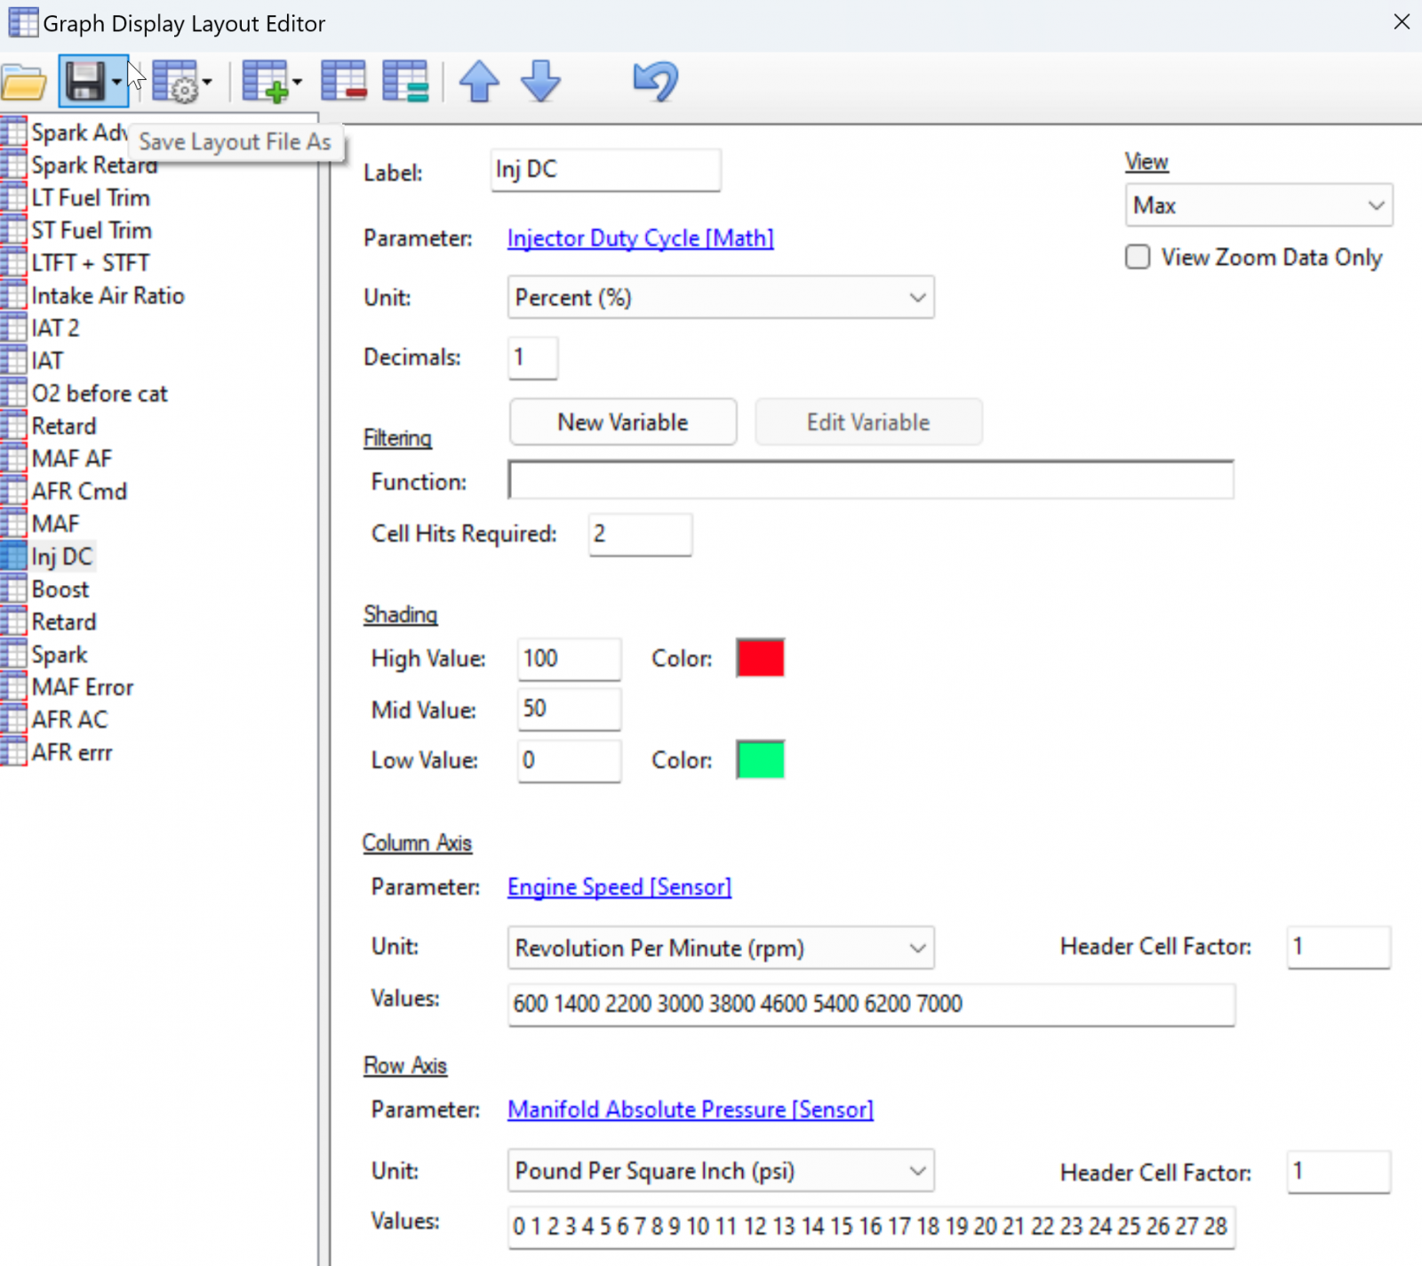
Task: Select Spark Retard in the list
Action: [94, 165]
